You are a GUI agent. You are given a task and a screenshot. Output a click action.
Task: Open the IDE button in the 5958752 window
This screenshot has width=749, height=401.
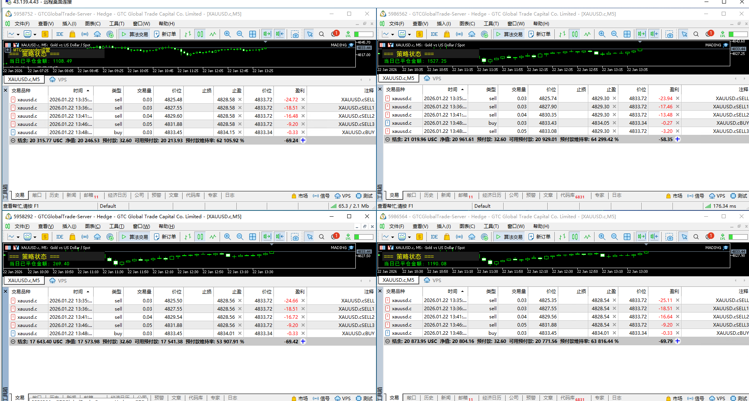click(x=60, y=34)
